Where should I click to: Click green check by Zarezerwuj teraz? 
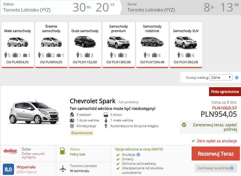tap(184, 125)
